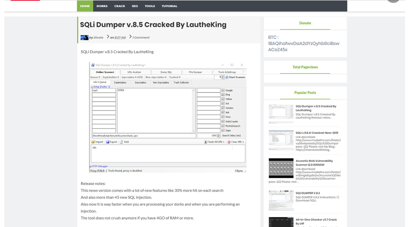The width and height of the screenshot is (411, 227).
Task: Open the SQLI DUMPER V.8.2 popular post
Action: (308, 193)
